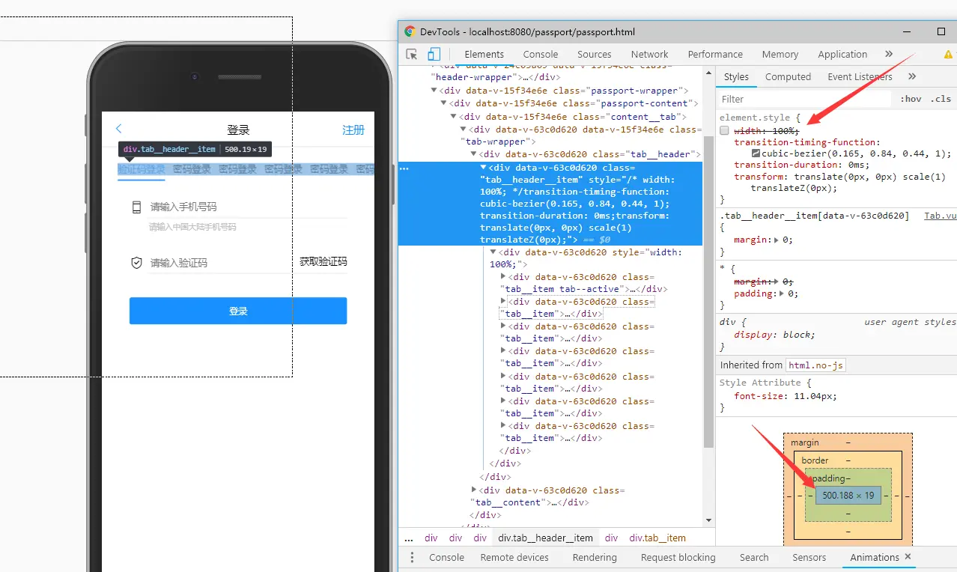Collapse the passport-wrapper div node

coord(434,91)
